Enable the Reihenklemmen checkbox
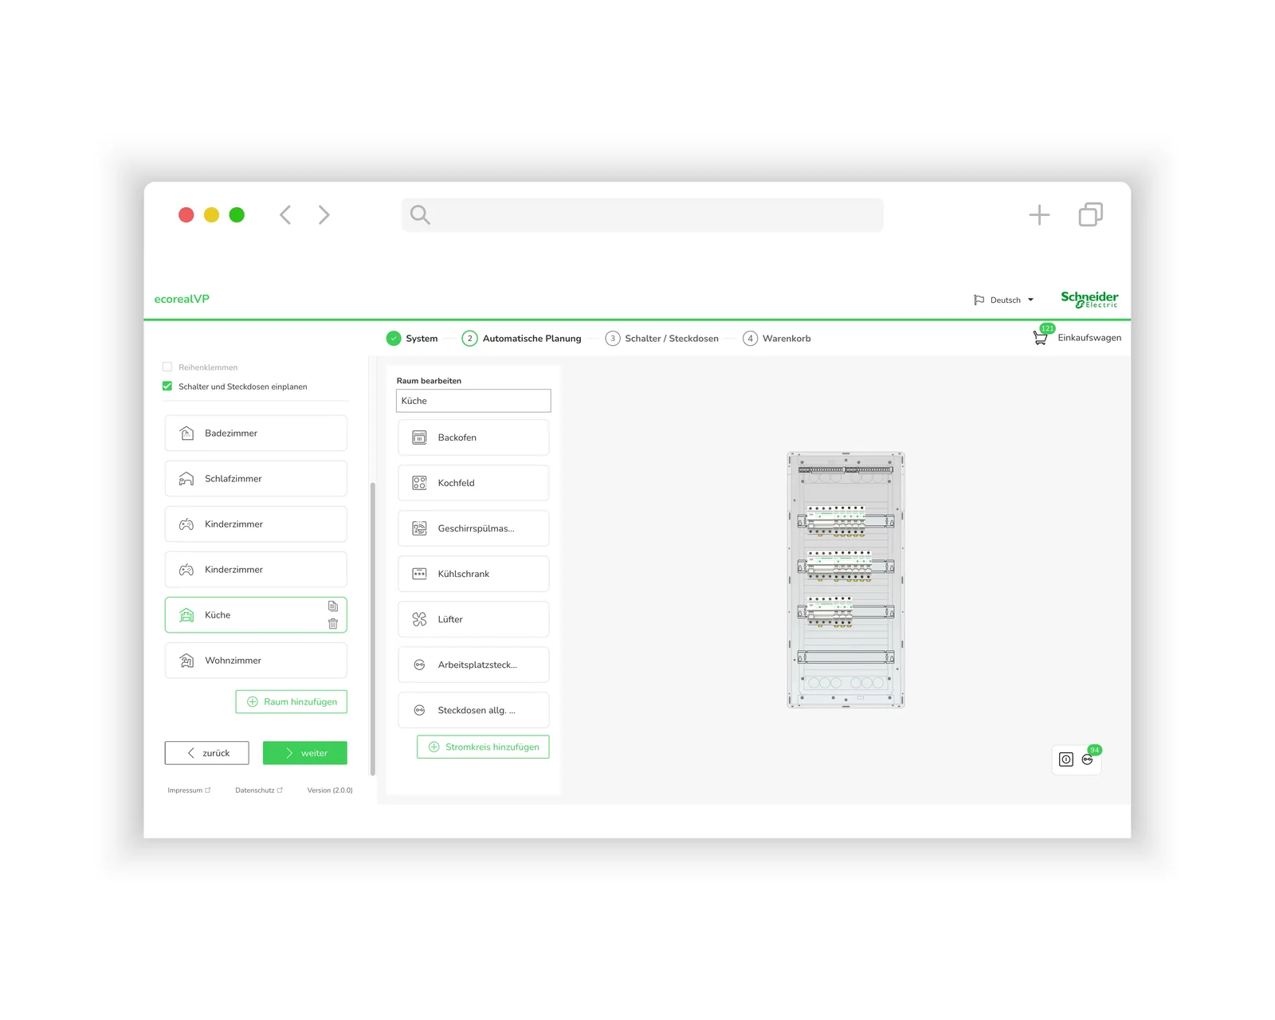This screenshot has height=1020, width=1275. point(167,367)
